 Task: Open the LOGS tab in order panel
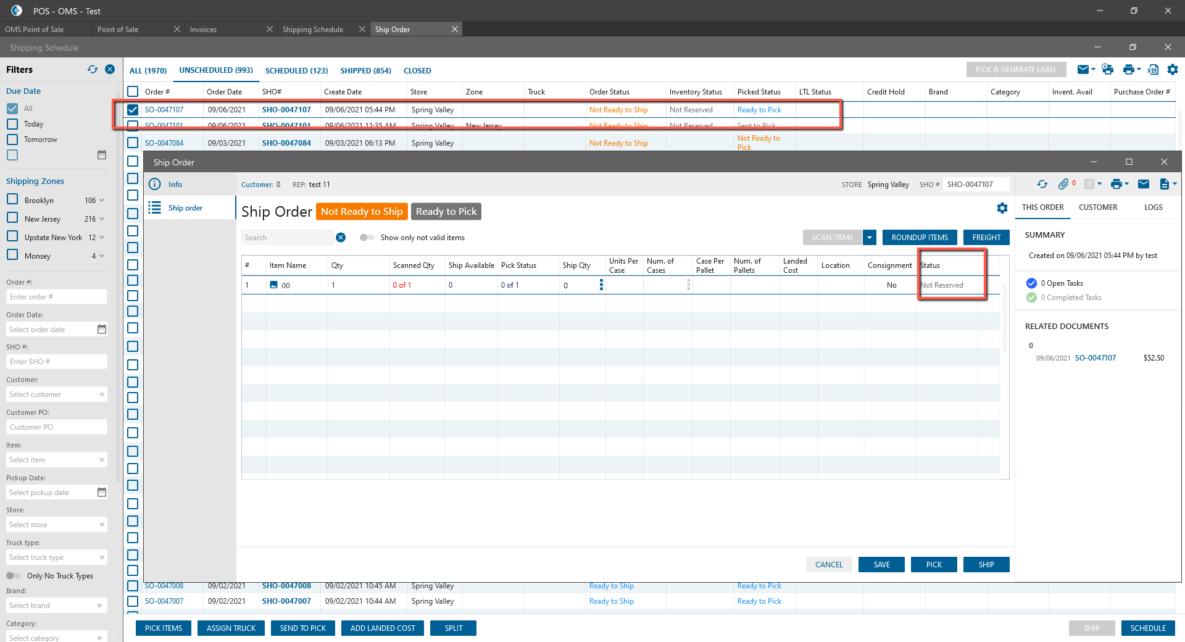1153,207
